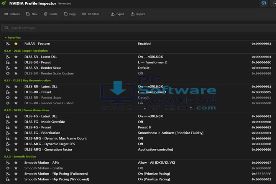This screenshot has height=184, width=276.
Task: Star Smooth Motion - APIs as favorite
Action: [16, 163]
